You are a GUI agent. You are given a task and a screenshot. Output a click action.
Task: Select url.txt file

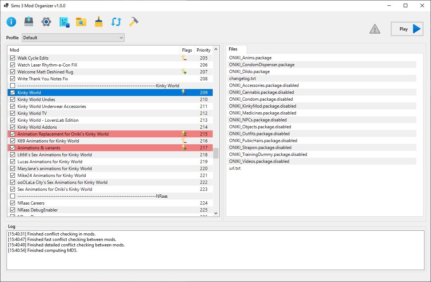(322, 168)
